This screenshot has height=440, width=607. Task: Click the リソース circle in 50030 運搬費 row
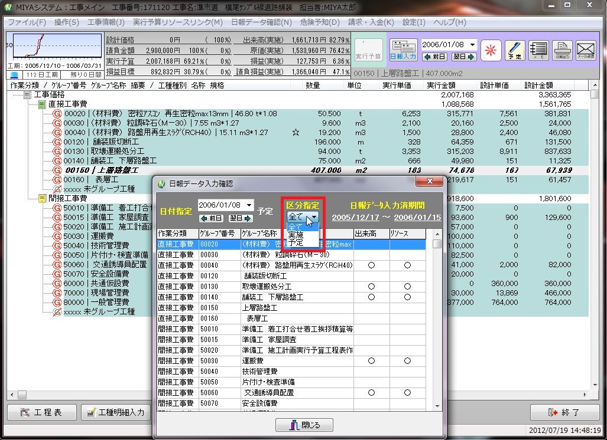point(407,361)
